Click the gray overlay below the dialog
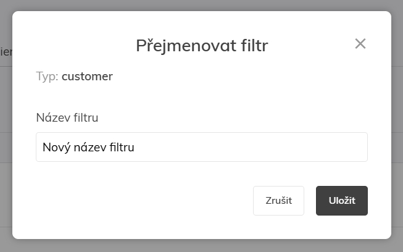 (x=201, y=246)
